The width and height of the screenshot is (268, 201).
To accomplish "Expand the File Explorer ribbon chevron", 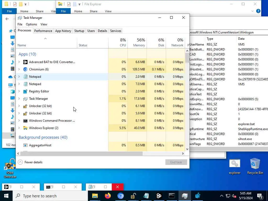I will [253, 11].
